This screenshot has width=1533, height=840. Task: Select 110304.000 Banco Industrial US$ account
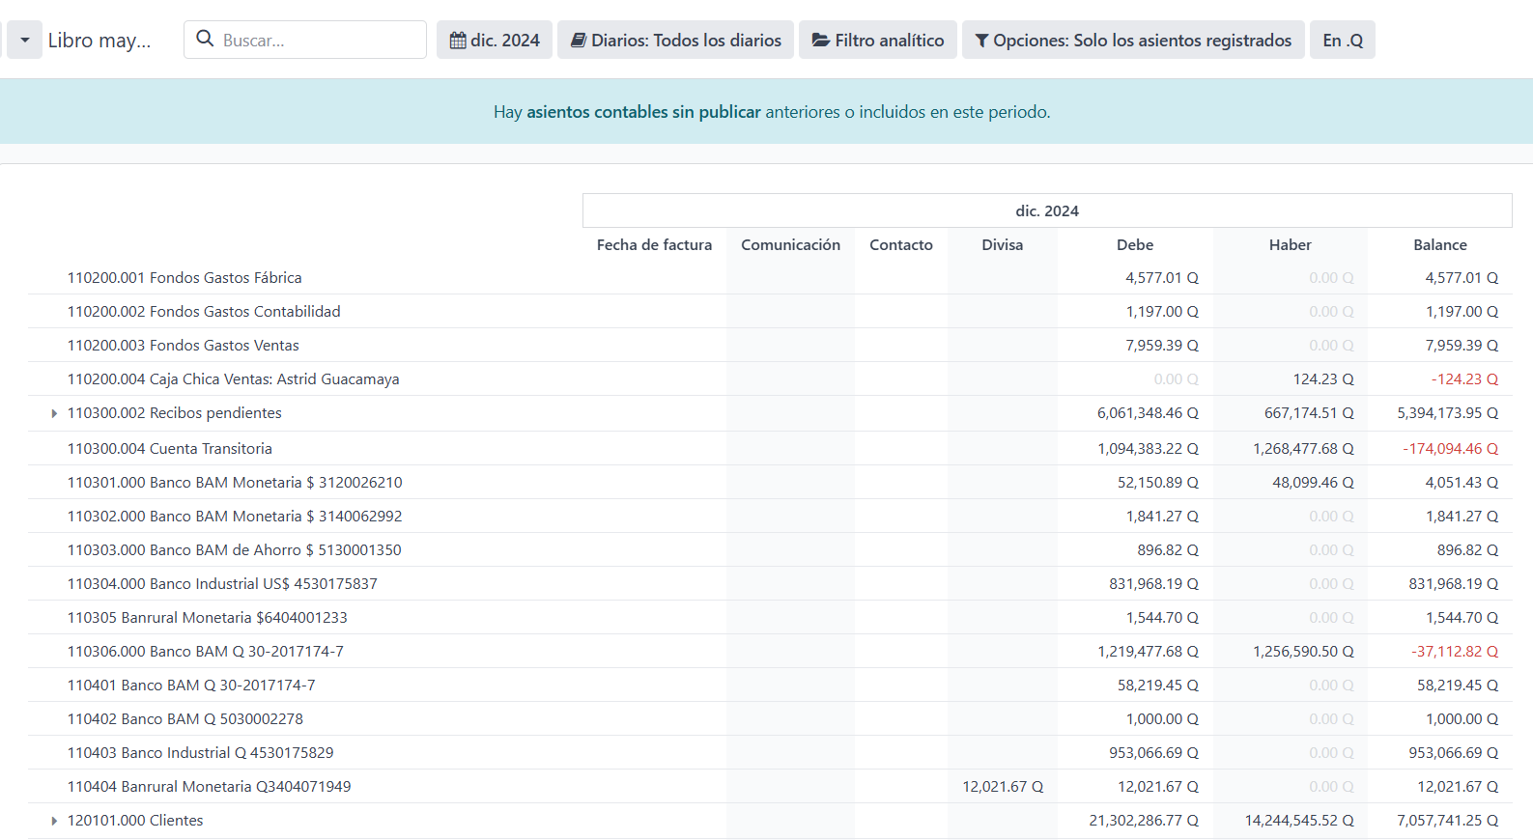pos(222,584)
